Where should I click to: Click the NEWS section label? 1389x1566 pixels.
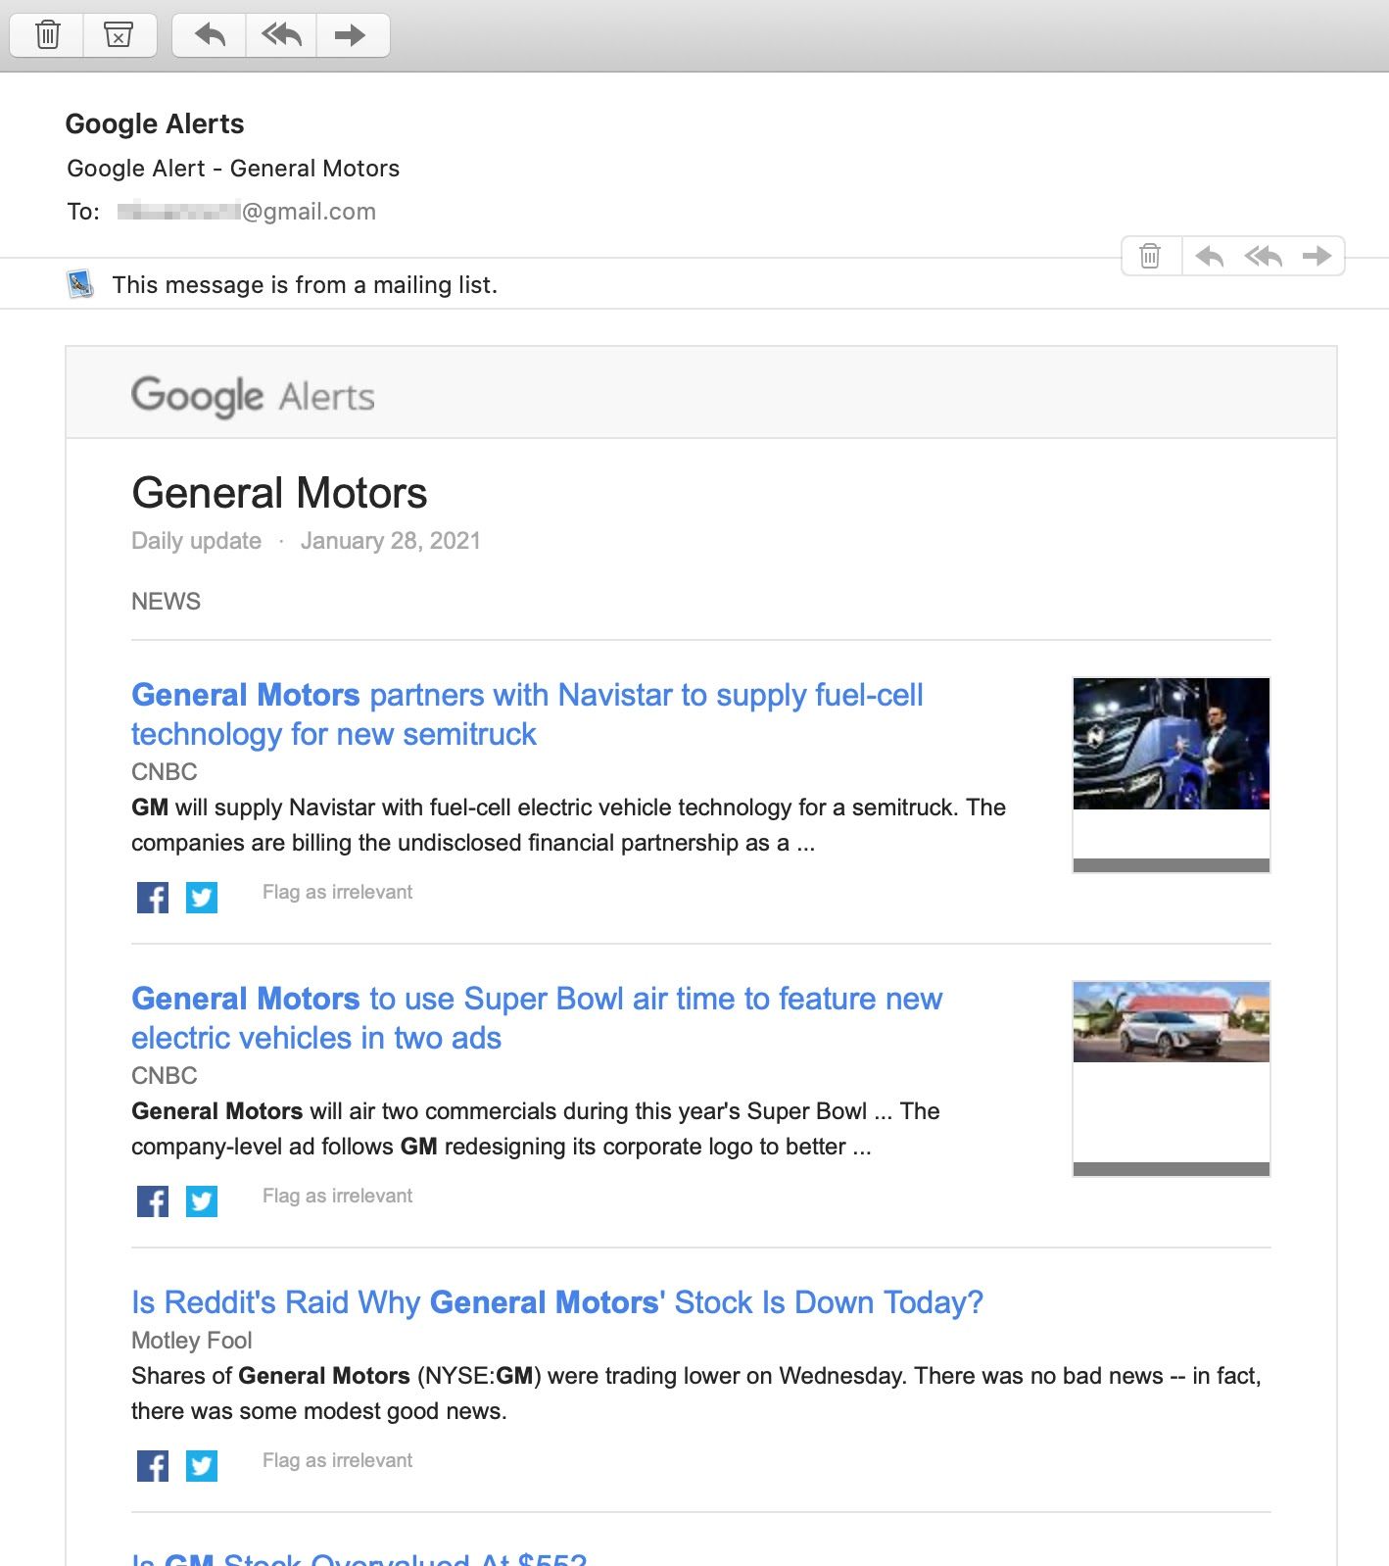(x=167, y=601)
